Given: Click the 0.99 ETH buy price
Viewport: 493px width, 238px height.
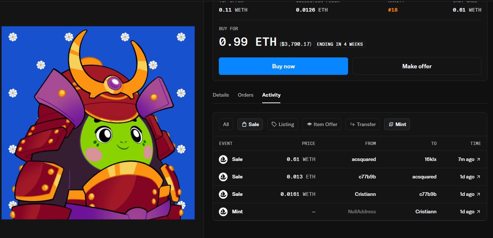Looking at the screenshot, I should [248, 42].
